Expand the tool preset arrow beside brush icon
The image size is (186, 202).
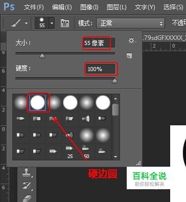coord(26,23)
